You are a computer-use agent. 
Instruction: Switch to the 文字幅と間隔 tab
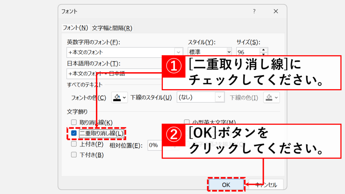pyautogui.click(x=112, y=28)
